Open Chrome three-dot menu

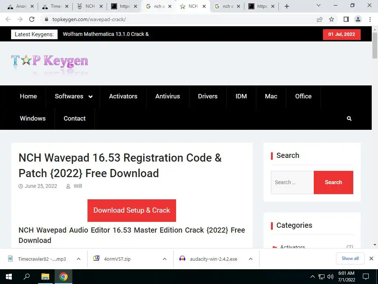(370, 19)
